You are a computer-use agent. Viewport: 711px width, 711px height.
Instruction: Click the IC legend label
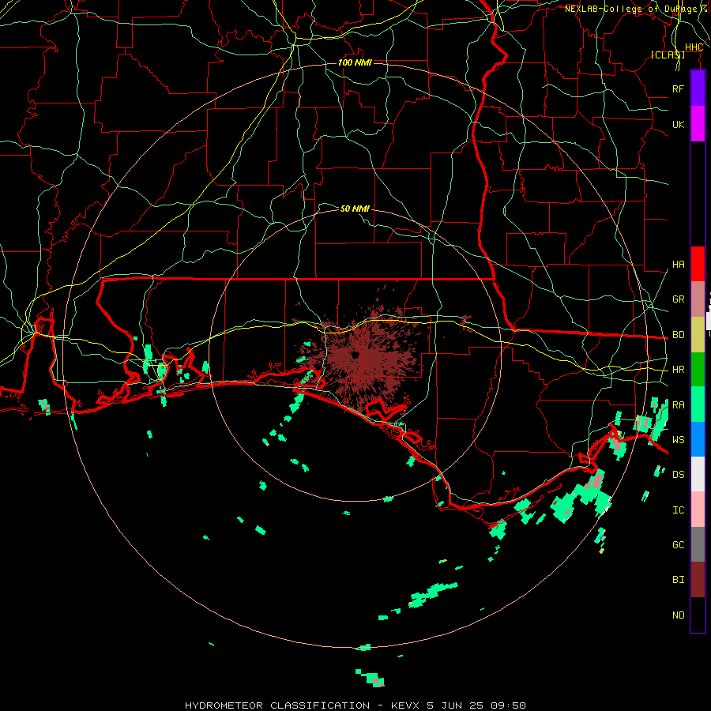coord(678,510)
